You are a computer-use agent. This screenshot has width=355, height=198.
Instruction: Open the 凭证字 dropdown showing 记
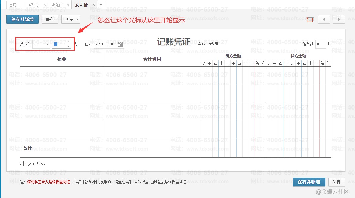coord(41,44)
